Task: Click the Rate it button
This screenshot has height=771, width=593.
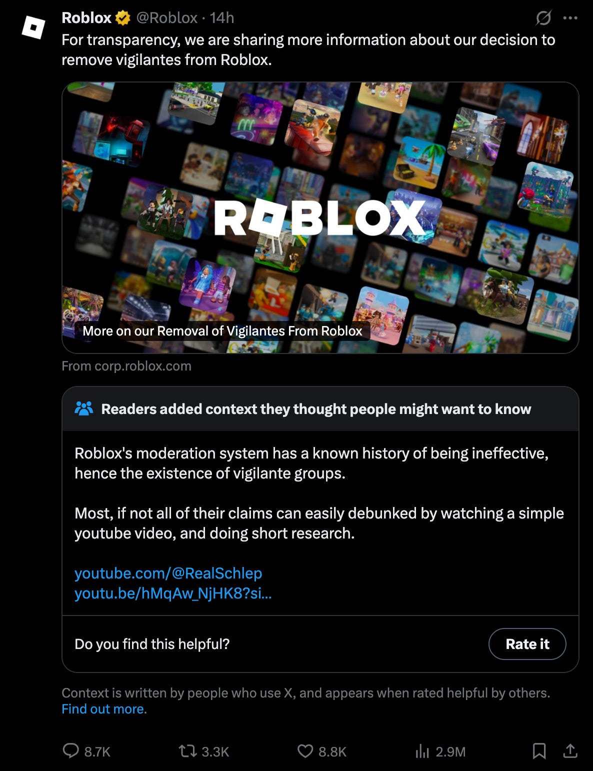Action: click(x=527, y=644)
